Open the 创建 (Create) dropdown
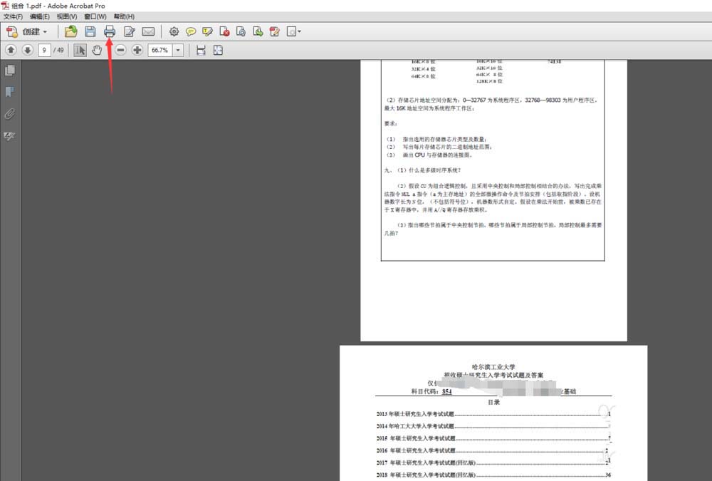 pyautogui.click(x=27, y=31)
